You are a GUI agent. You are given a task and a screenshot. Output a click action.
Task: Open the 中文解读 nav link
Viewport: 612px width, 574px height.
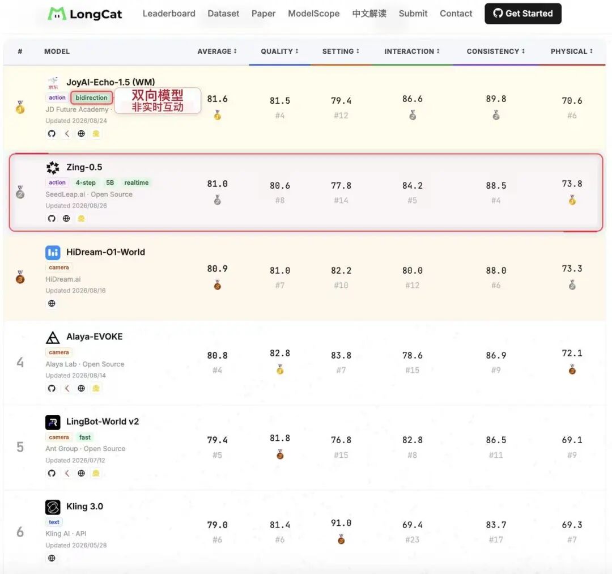point(369,14)
